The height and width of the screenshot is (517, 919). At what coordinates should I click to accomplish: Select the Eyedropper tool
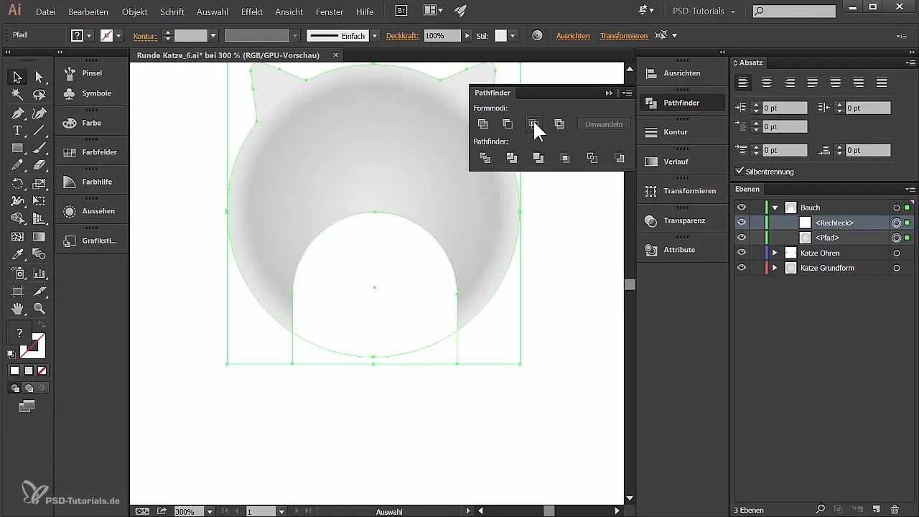click(x=17, y=254)
